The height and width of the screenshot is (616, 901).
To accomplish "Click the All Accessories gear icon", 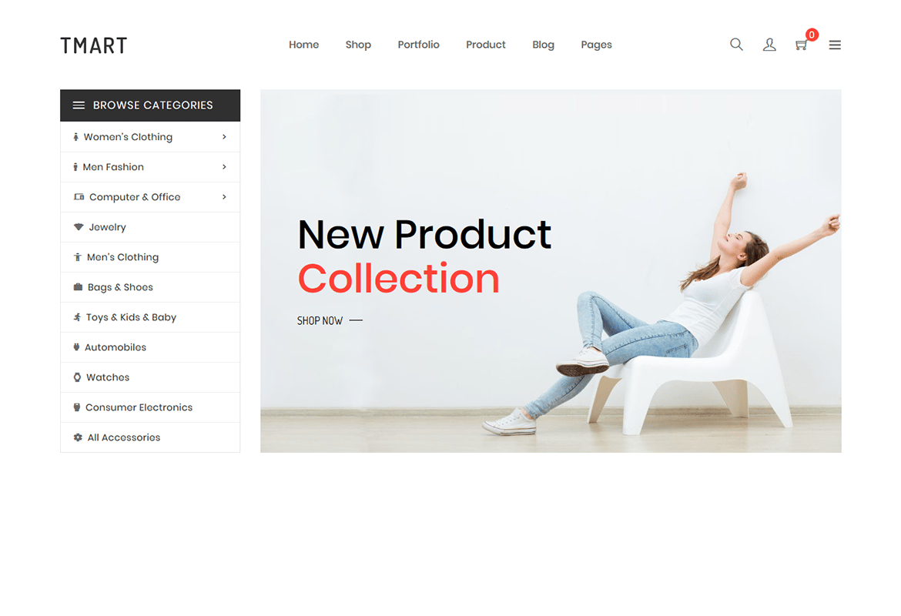I will click(78, 437).
